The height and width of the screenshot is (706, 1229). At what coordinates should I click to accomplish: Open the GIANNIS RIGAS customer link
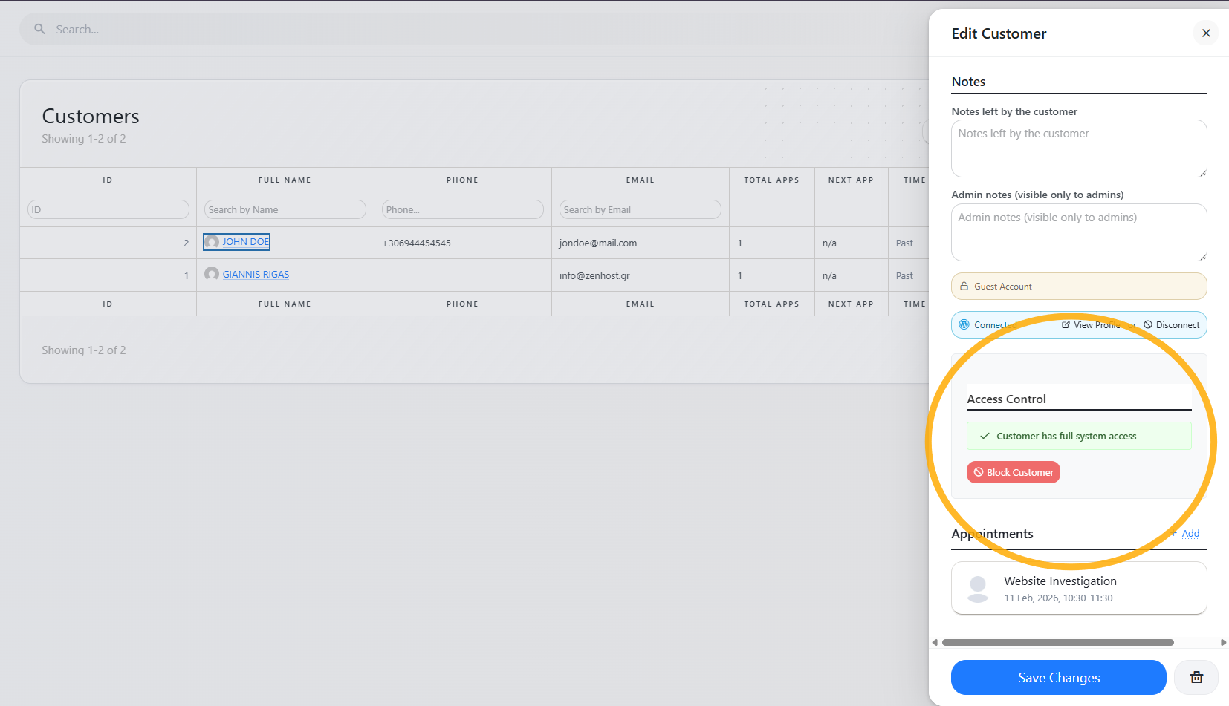pos(256,275)
